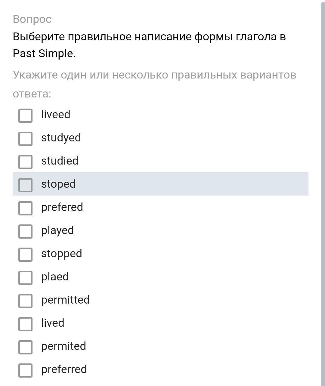The width and height of the screenshot is (325, 386).
Task: Check the highlighted 'stoped' checkbox
Action: tap(25, 185)
